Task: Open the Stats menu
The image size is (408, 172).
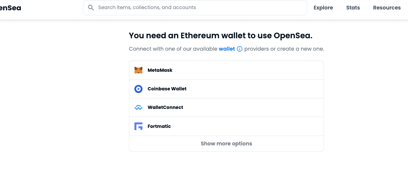Action: (353, 8)
